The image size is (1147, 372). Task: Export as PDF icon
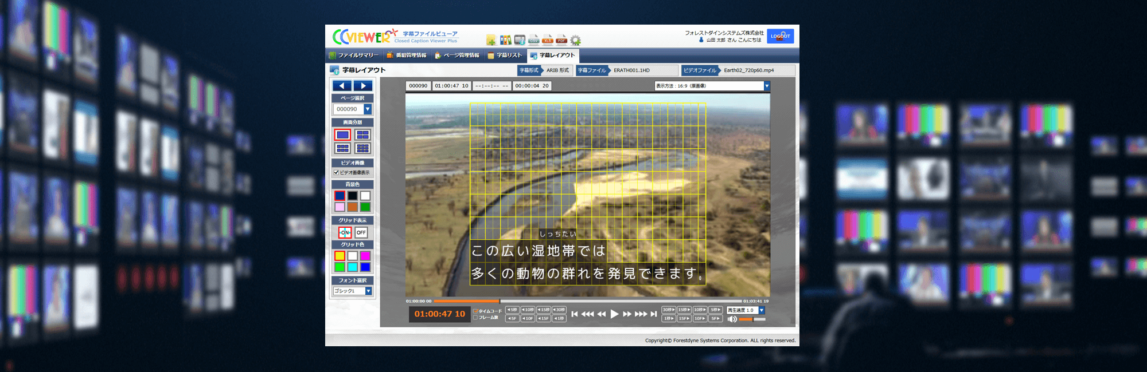[561, 40]
